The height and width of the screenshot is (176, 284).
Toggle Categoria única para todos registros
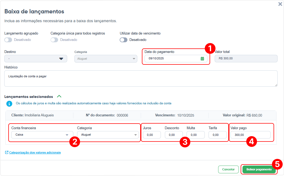(x=54, y=40)
